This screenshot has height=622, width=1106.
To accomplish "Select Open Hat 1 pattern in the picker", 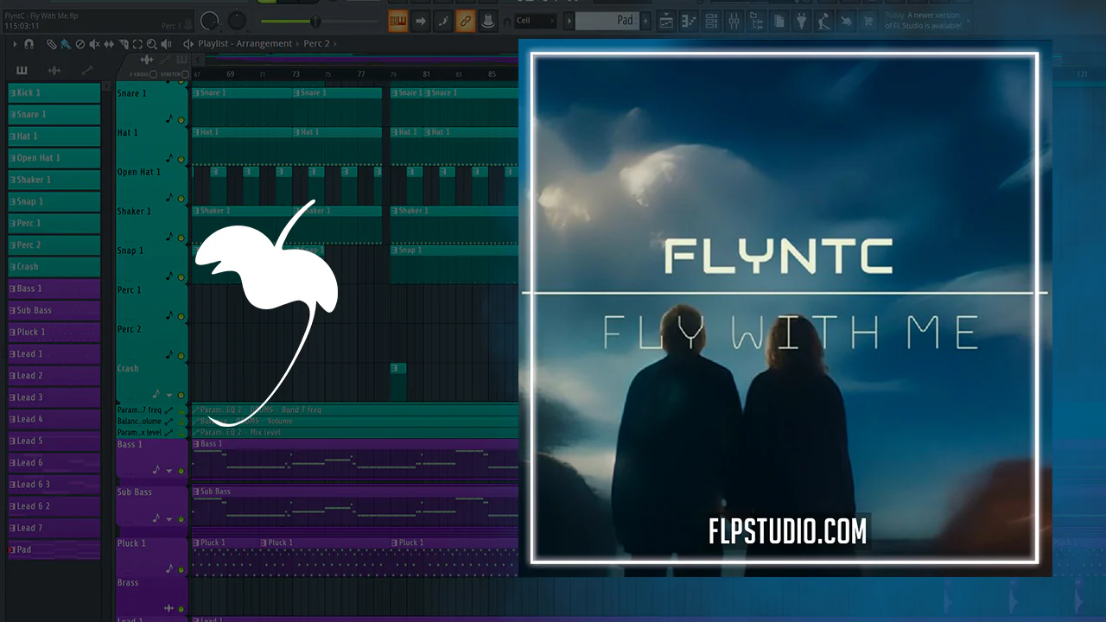I will [54, 158].
